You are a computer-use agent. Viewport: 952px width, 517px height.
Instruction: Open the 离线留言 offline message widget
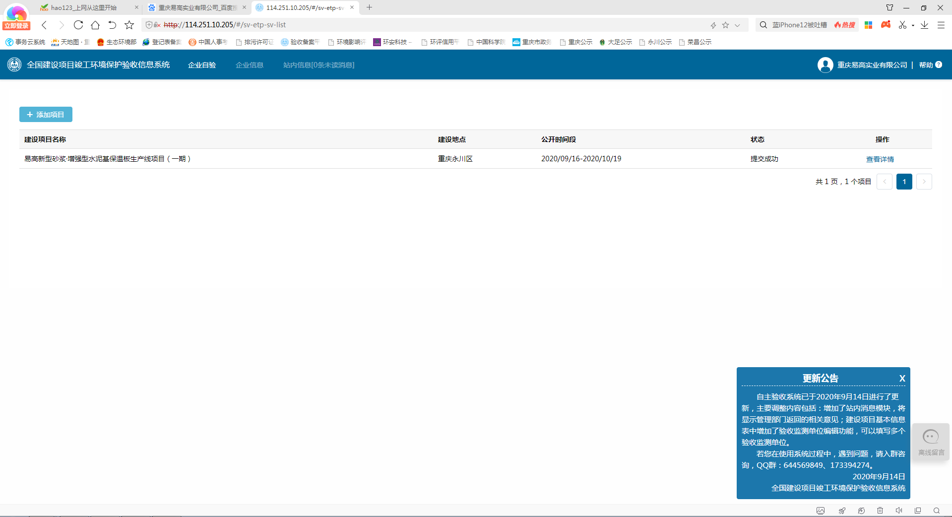pyautogui.click(x=931, y=442)
